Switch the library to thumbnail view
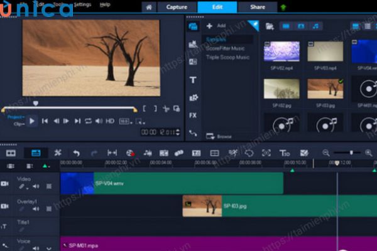This screenshot has height=251, width=377. (x=356, y=26)
